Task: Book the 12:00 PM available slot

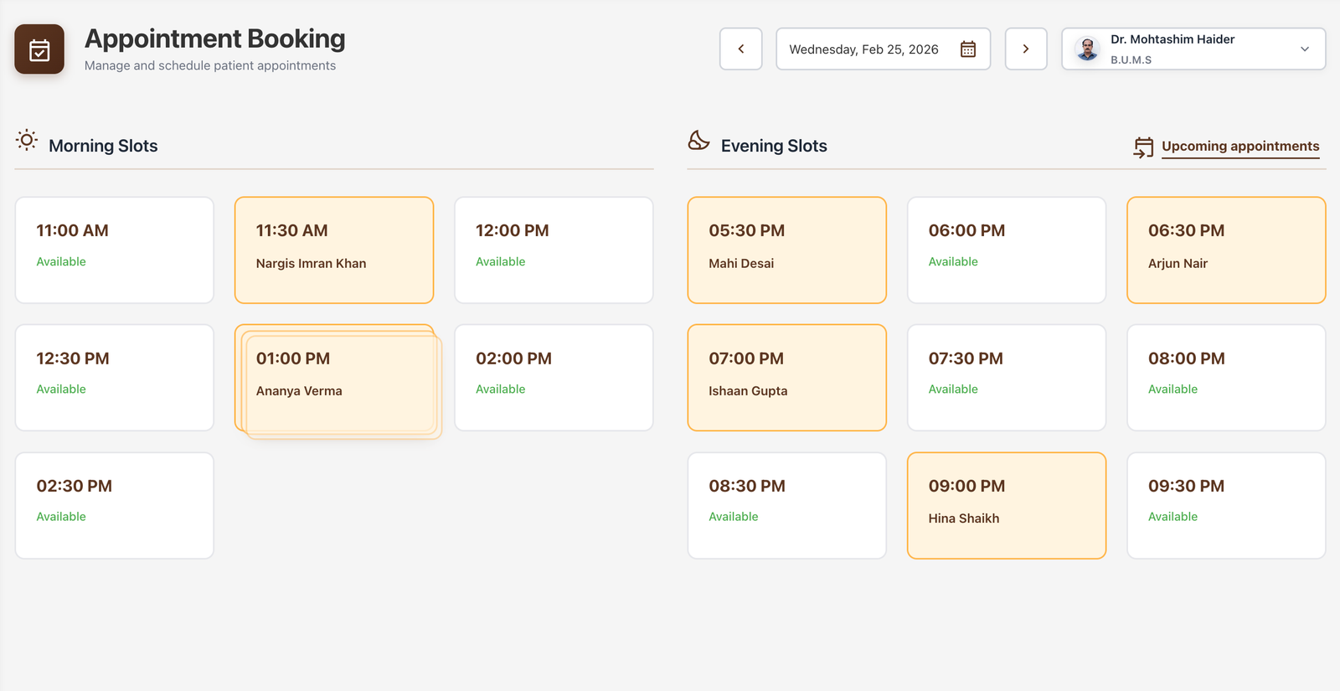Action: 554,250
